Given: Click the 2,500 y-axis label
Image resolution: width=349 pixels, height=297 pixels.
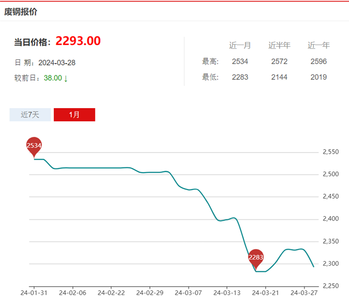Looking at the screenshot, I should click(331, 174).
